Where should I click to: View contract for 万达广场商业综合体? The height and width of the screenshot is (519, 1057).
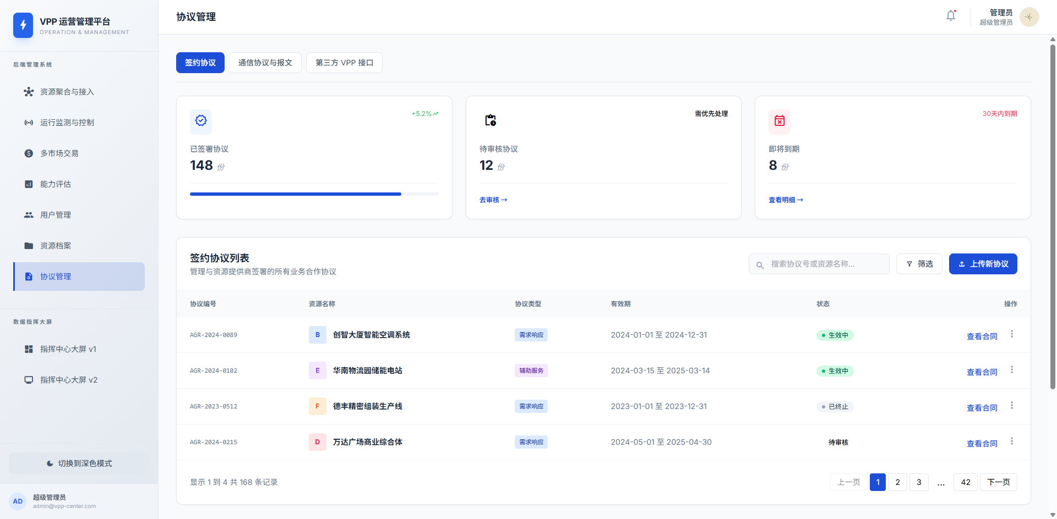(x=982, y=444)
